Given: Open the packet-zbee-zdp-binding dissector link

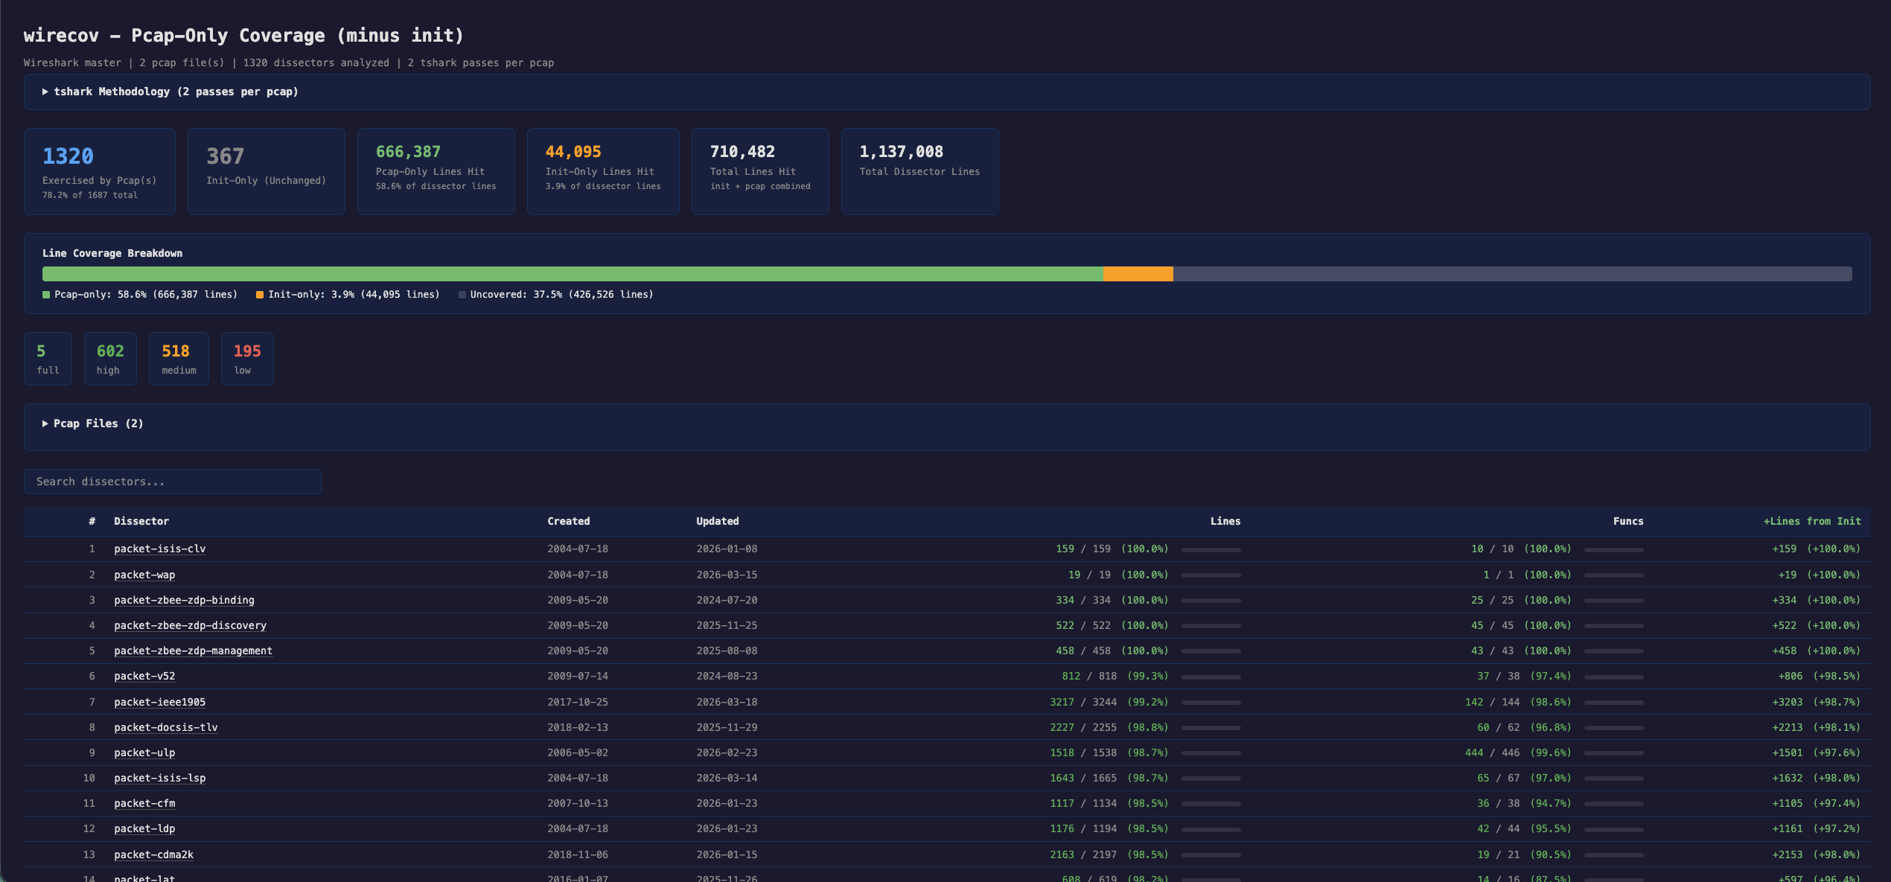Looking at the screenshot, I should pyautogui.click(x=184, y=600).
